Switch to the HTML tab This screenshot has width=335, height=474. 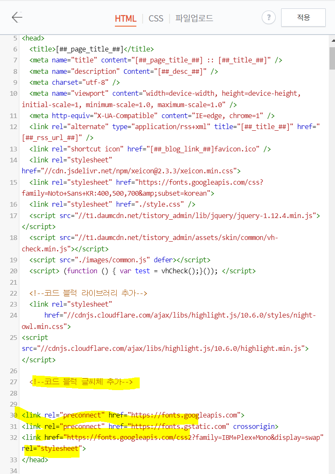125,19
